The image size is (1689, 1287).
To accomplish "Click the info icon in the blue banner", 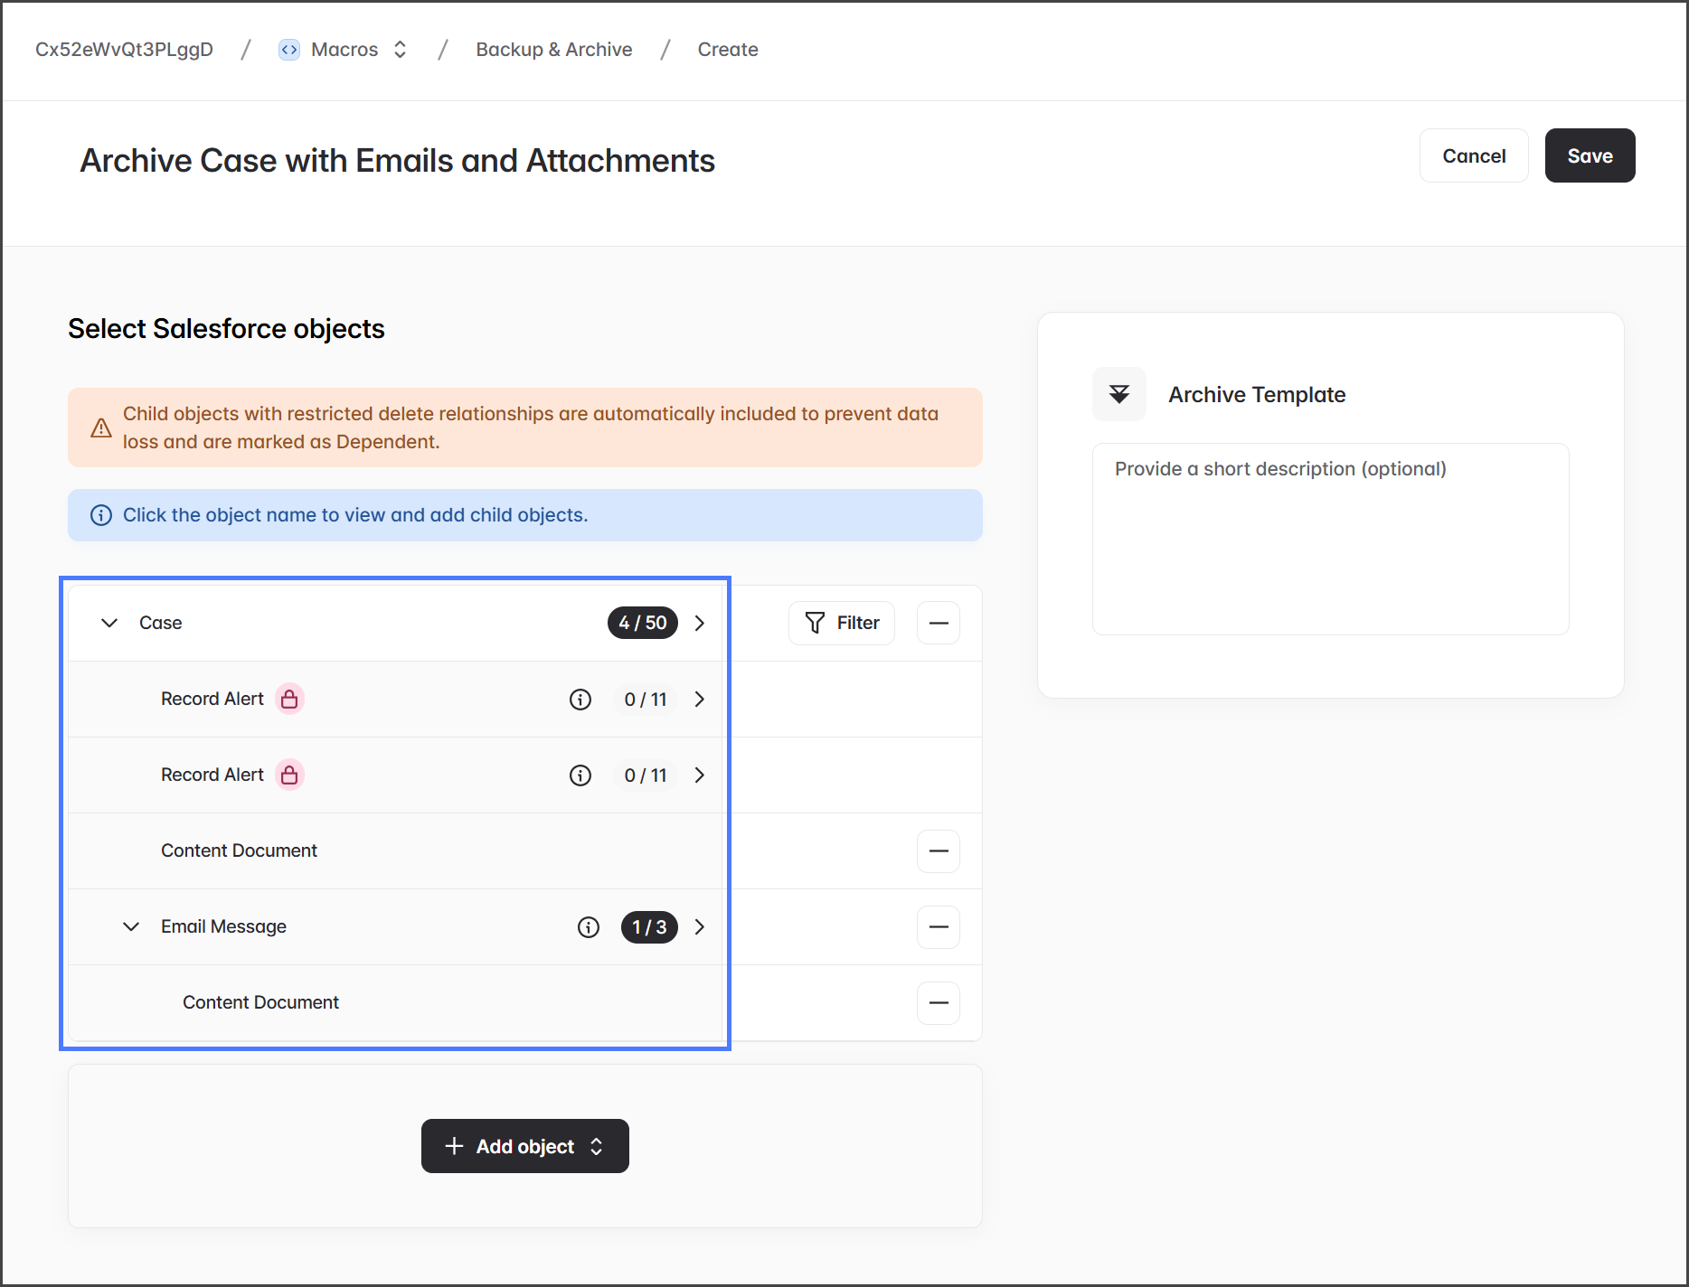I will 101,515.
